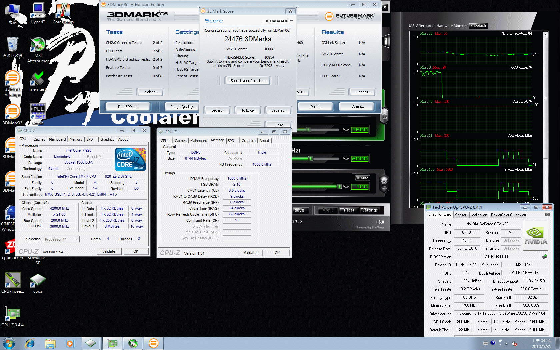Open Internet Explorer from the taskbar

click(30, 343)
